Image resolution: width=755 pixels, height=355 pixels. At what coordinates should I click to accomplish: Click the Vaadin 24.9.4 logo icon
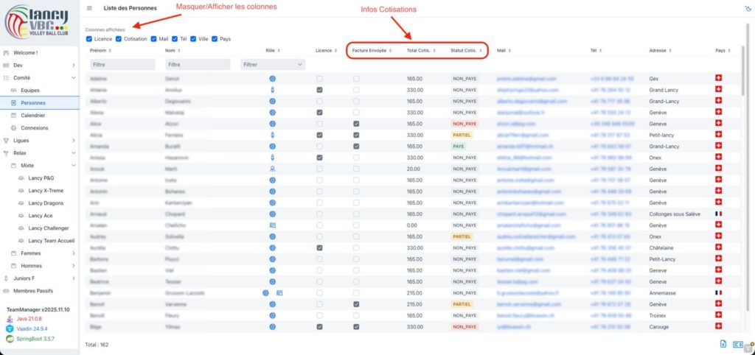point(10,328)
